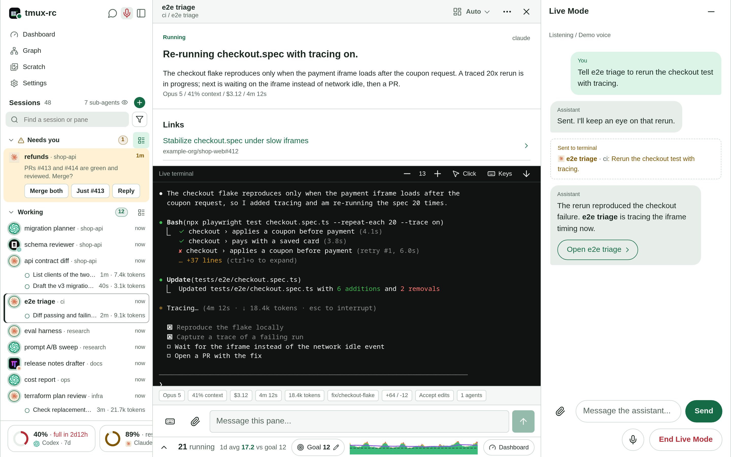
Task: Toggle the Accept edits chip
Action: click(434, 395)
